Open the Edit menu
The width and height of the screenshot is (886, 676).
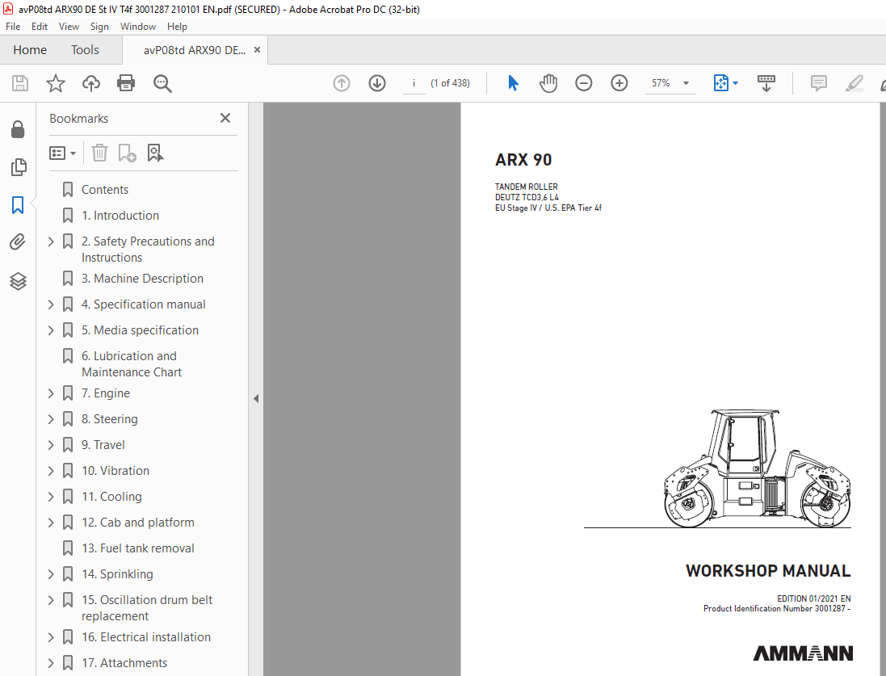40,27
